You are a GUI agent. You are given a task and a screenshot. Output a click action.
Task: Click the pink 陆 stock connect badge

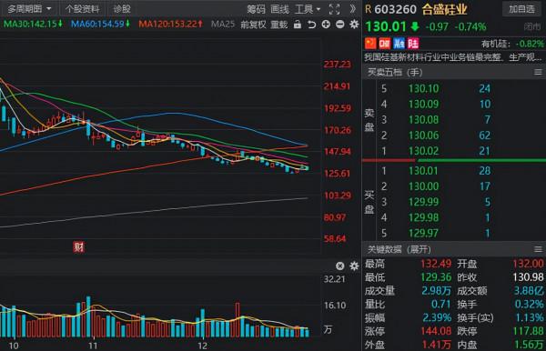pyautogui.click(x=413, y=44)
